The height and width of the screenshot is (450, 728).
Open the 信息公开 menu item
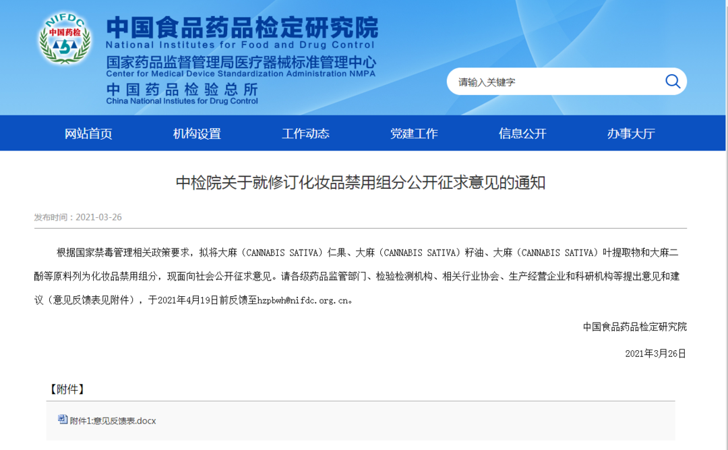pos(522,134)
